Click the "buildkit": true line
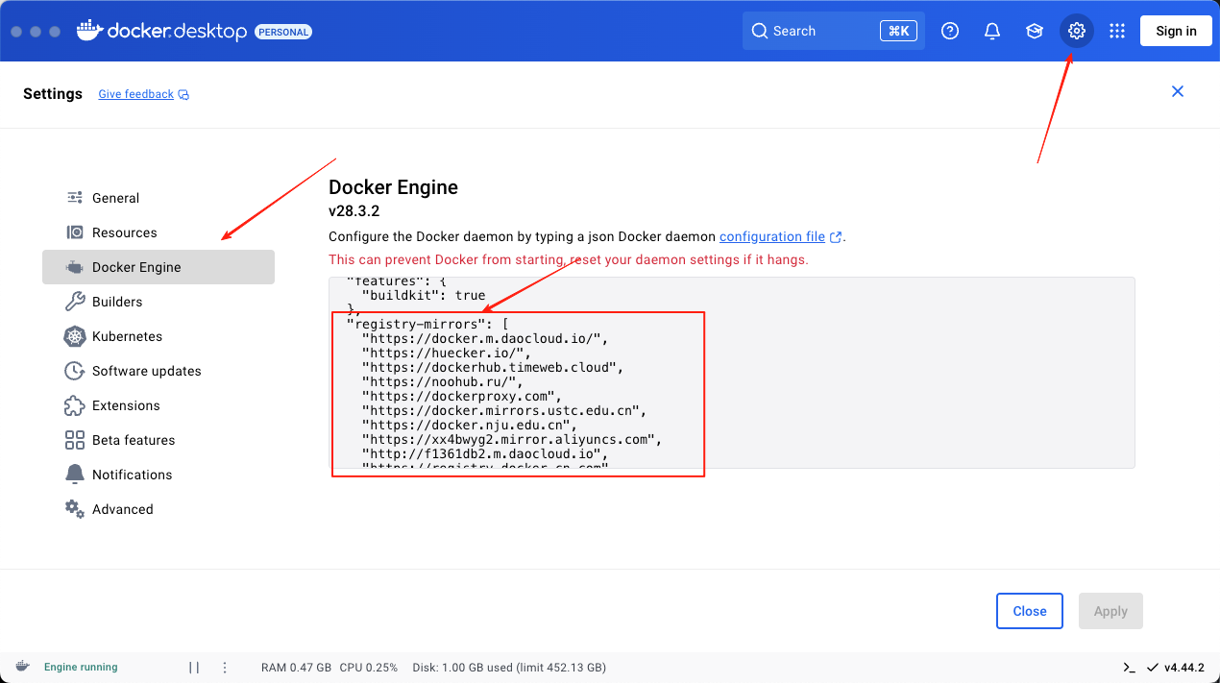Screen dimensions: 1220x683 423,295
